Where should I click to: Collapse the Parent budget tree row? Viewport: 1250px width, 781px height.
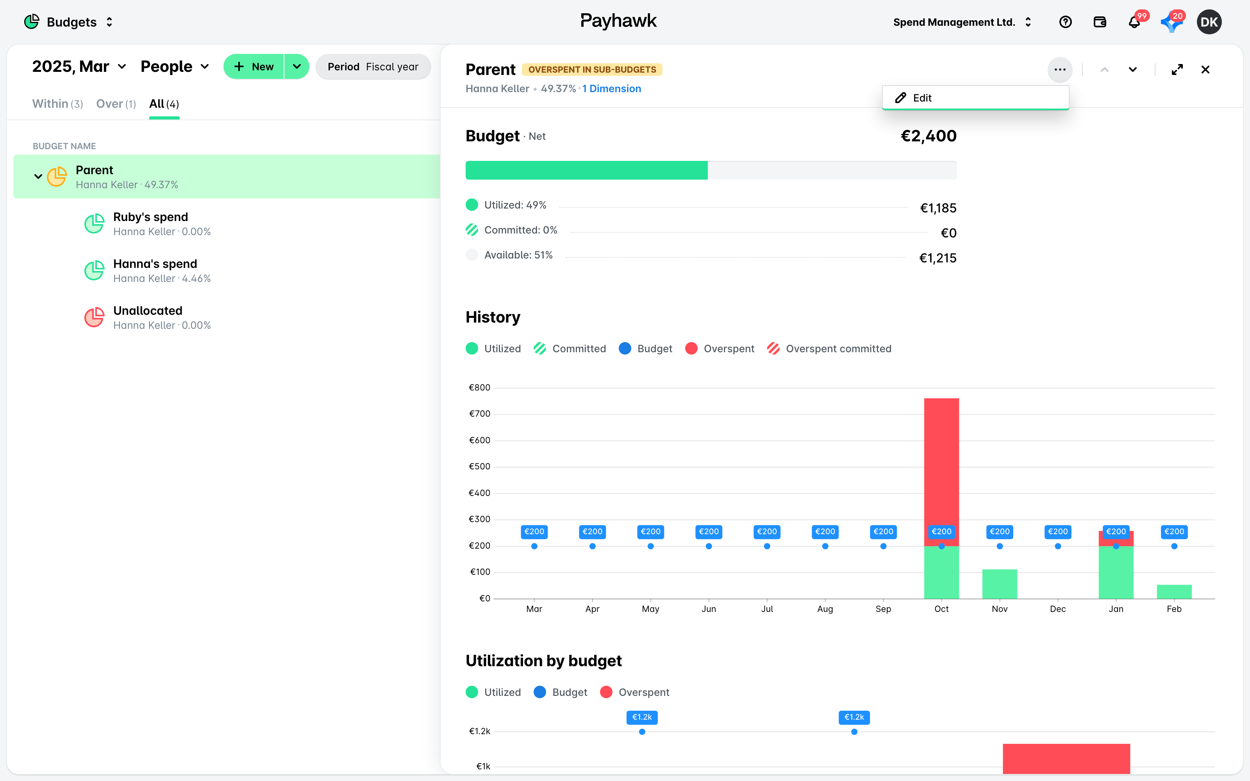click(x=38, y=177)
